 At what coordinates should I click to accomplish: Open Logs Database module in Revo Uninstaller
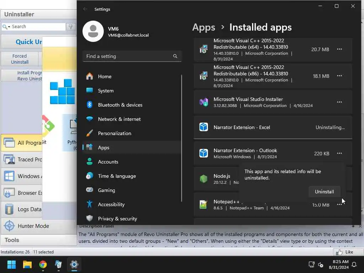22,209
